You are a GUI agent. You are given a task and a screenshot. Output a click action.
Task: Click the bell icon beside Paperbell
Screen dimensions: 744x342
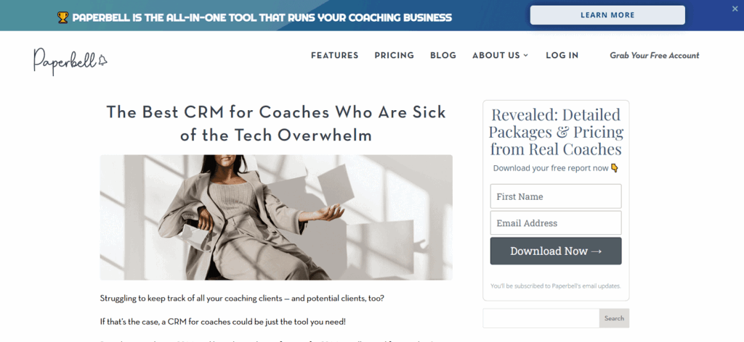tap(102, 60)
